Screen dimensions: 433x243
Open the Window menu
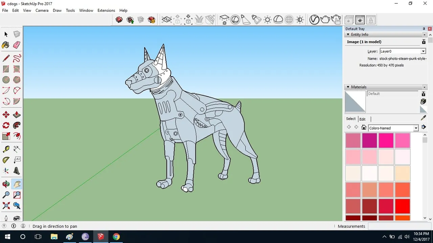86,10
